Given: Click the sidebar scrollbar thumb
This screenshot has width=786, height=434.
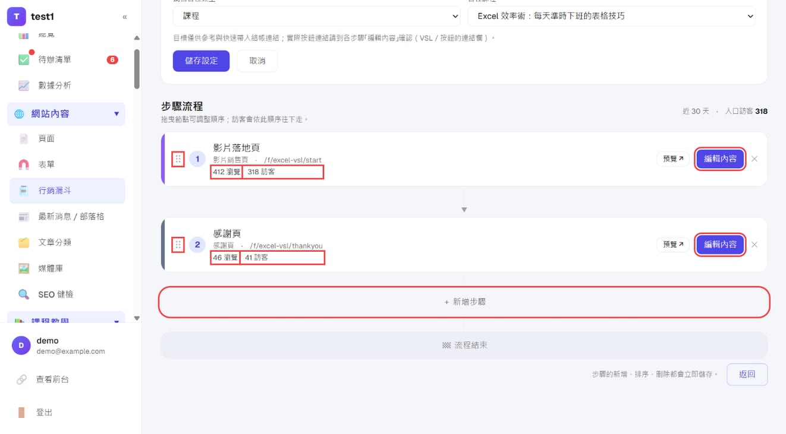Looking at the screenshot, I should pos(137,69).
